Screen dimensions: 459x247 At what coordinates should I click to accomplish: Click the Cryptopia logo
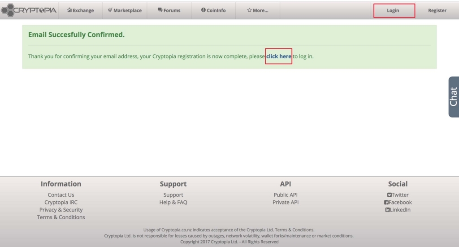(29, 10)
